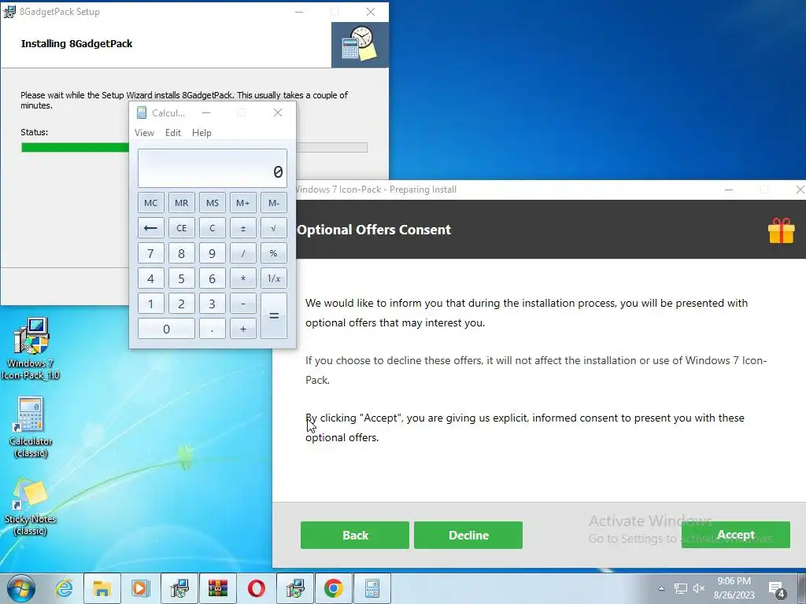
Task: Click the calculator 6 key
Action: [x=213, y=278]
